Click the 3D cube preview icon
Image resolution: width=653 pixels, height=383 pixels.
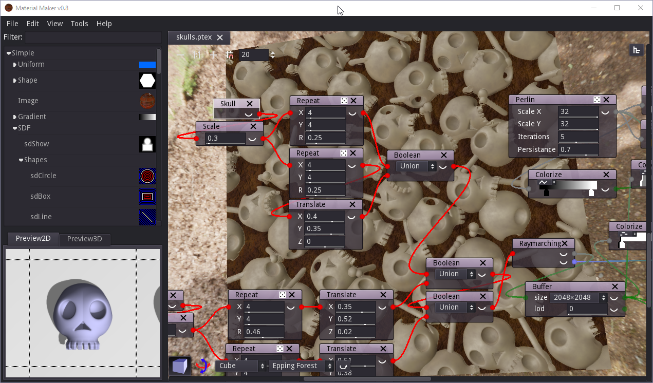point(180,366)
